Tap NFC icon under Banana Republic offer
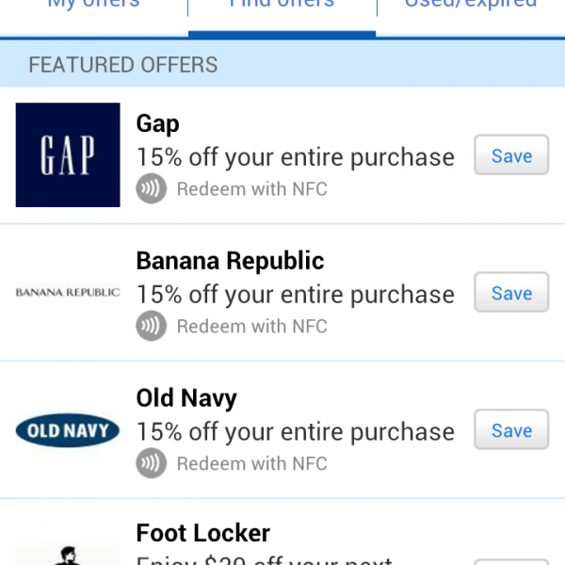 pos(151,327)
